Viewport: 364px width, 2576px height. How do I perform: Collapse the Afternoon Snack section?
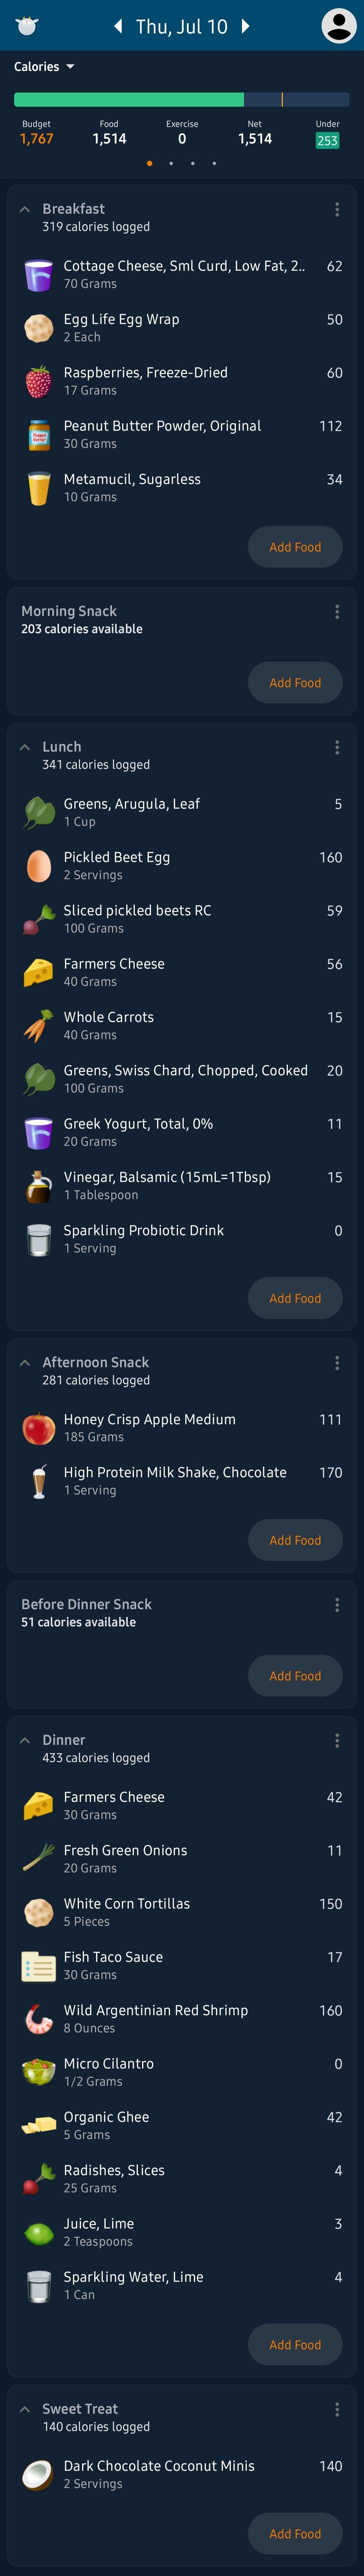tap(25, 1363)
